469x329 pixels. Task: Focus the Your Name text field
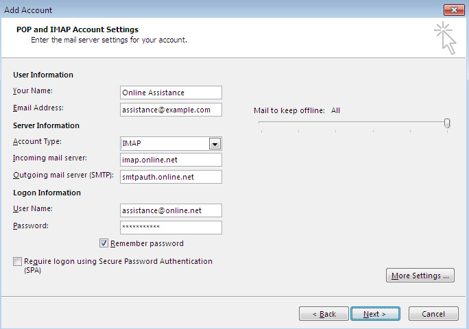coord(170,93)
